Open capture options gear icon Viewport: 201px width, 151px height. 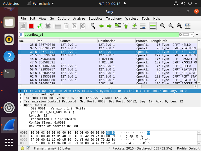click(x=48, y=26)
